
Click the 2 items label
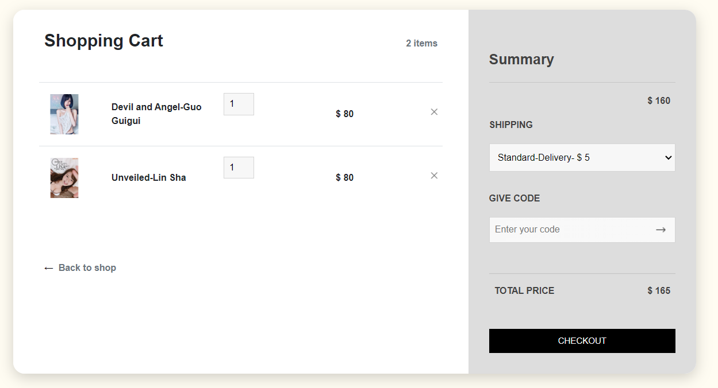coord(421,42)
